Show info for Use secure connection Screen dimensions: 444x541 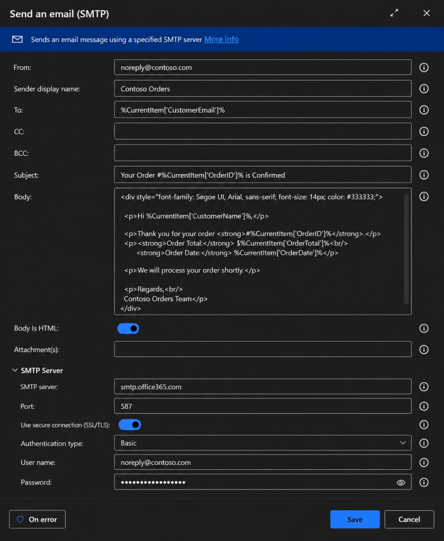pos(423,424)
